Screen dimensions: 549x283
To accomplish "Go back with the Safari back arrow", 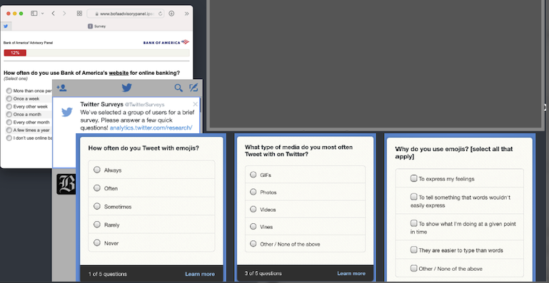I will pyautogui.click(x=54, y=14).
